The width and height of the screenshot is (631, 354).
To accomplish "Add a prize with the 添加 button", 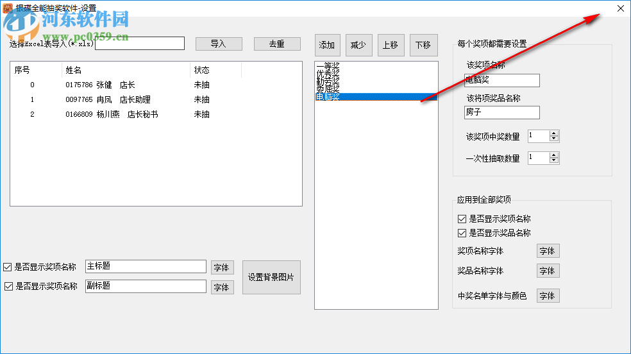I will coord(327,45).
